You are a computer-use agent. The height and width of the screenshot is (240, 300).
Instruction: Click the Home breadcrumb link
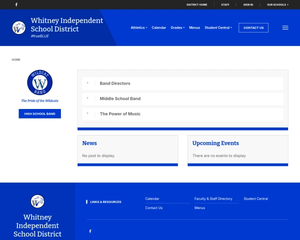click(x=16, y=59)
